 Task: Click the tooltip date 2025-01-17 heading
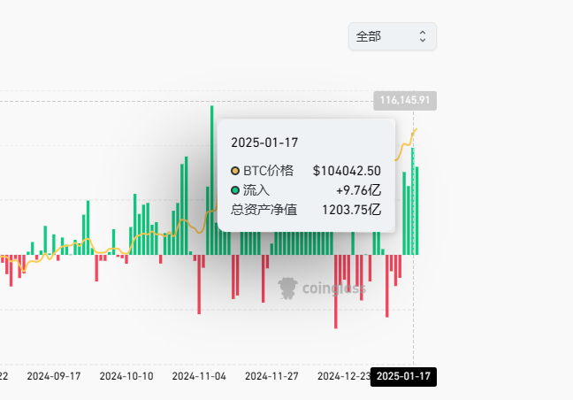click(x=264, y=142)
